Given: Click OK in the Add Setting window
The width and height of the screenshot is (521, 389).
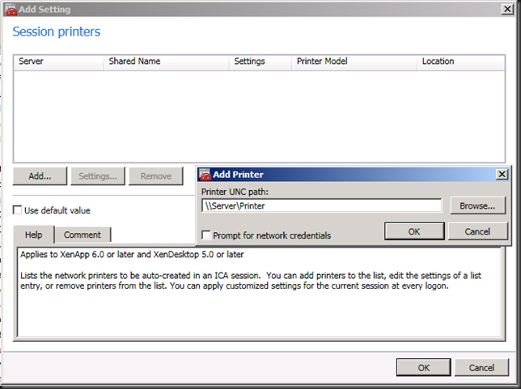Looking at the screenshot, I should click(x=424, y=368).
